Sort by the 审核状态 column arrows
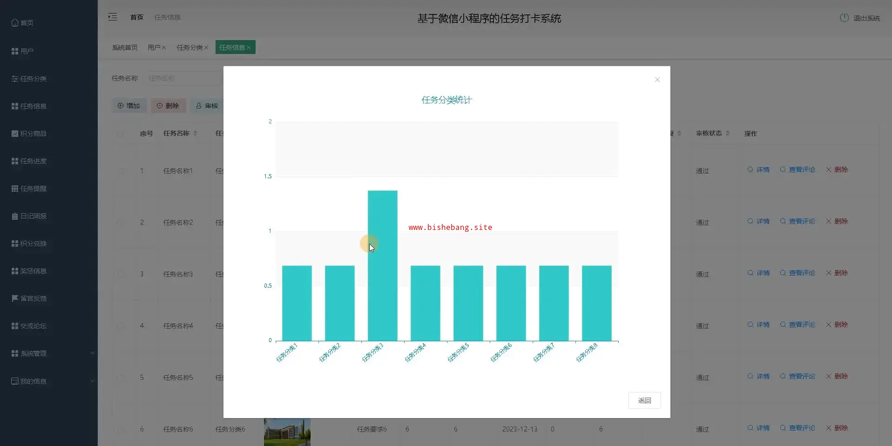Screen dimensions: 892x446 (728, 134)
